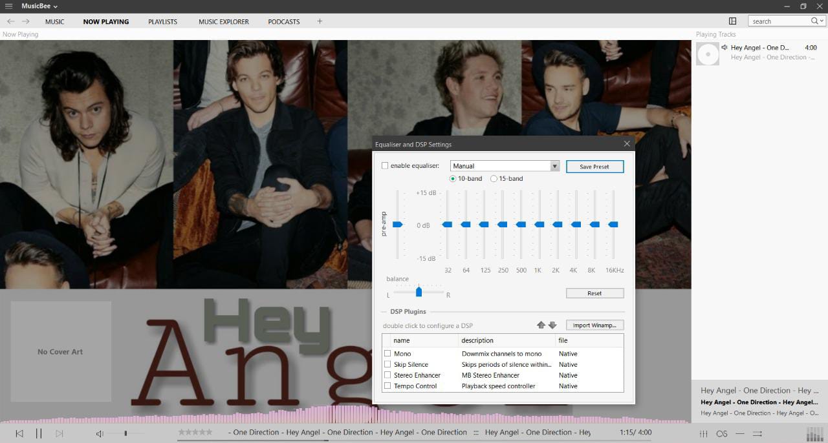828x443 pixels.
Task: Switch to the Playlists tab
Action: 162,21
